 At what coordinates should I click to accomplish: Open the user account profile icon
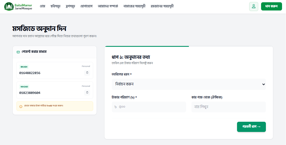coord(253,6)
